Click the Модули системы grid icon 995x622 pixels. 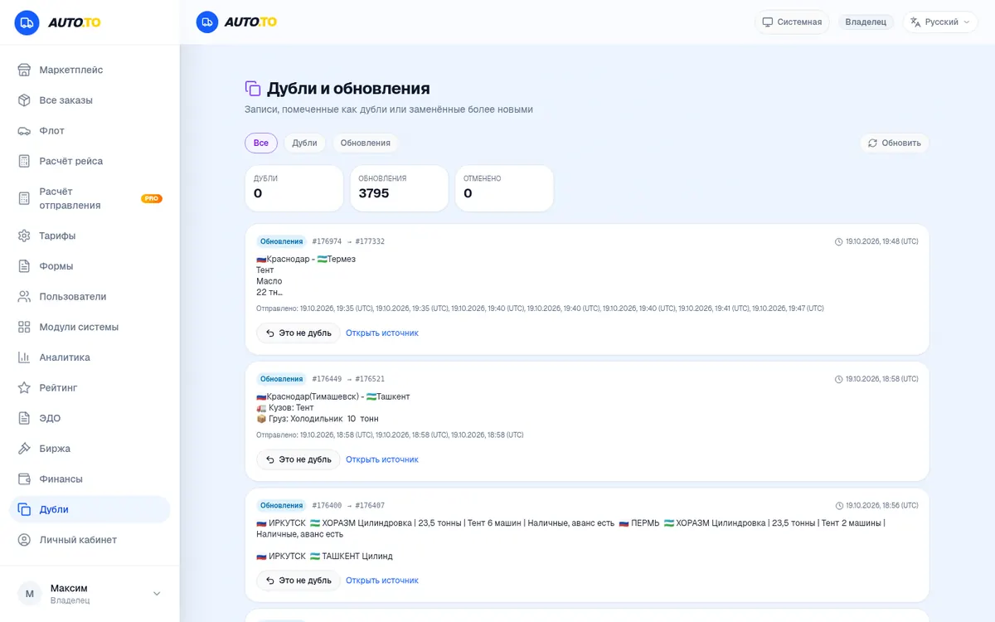(24, 327)
